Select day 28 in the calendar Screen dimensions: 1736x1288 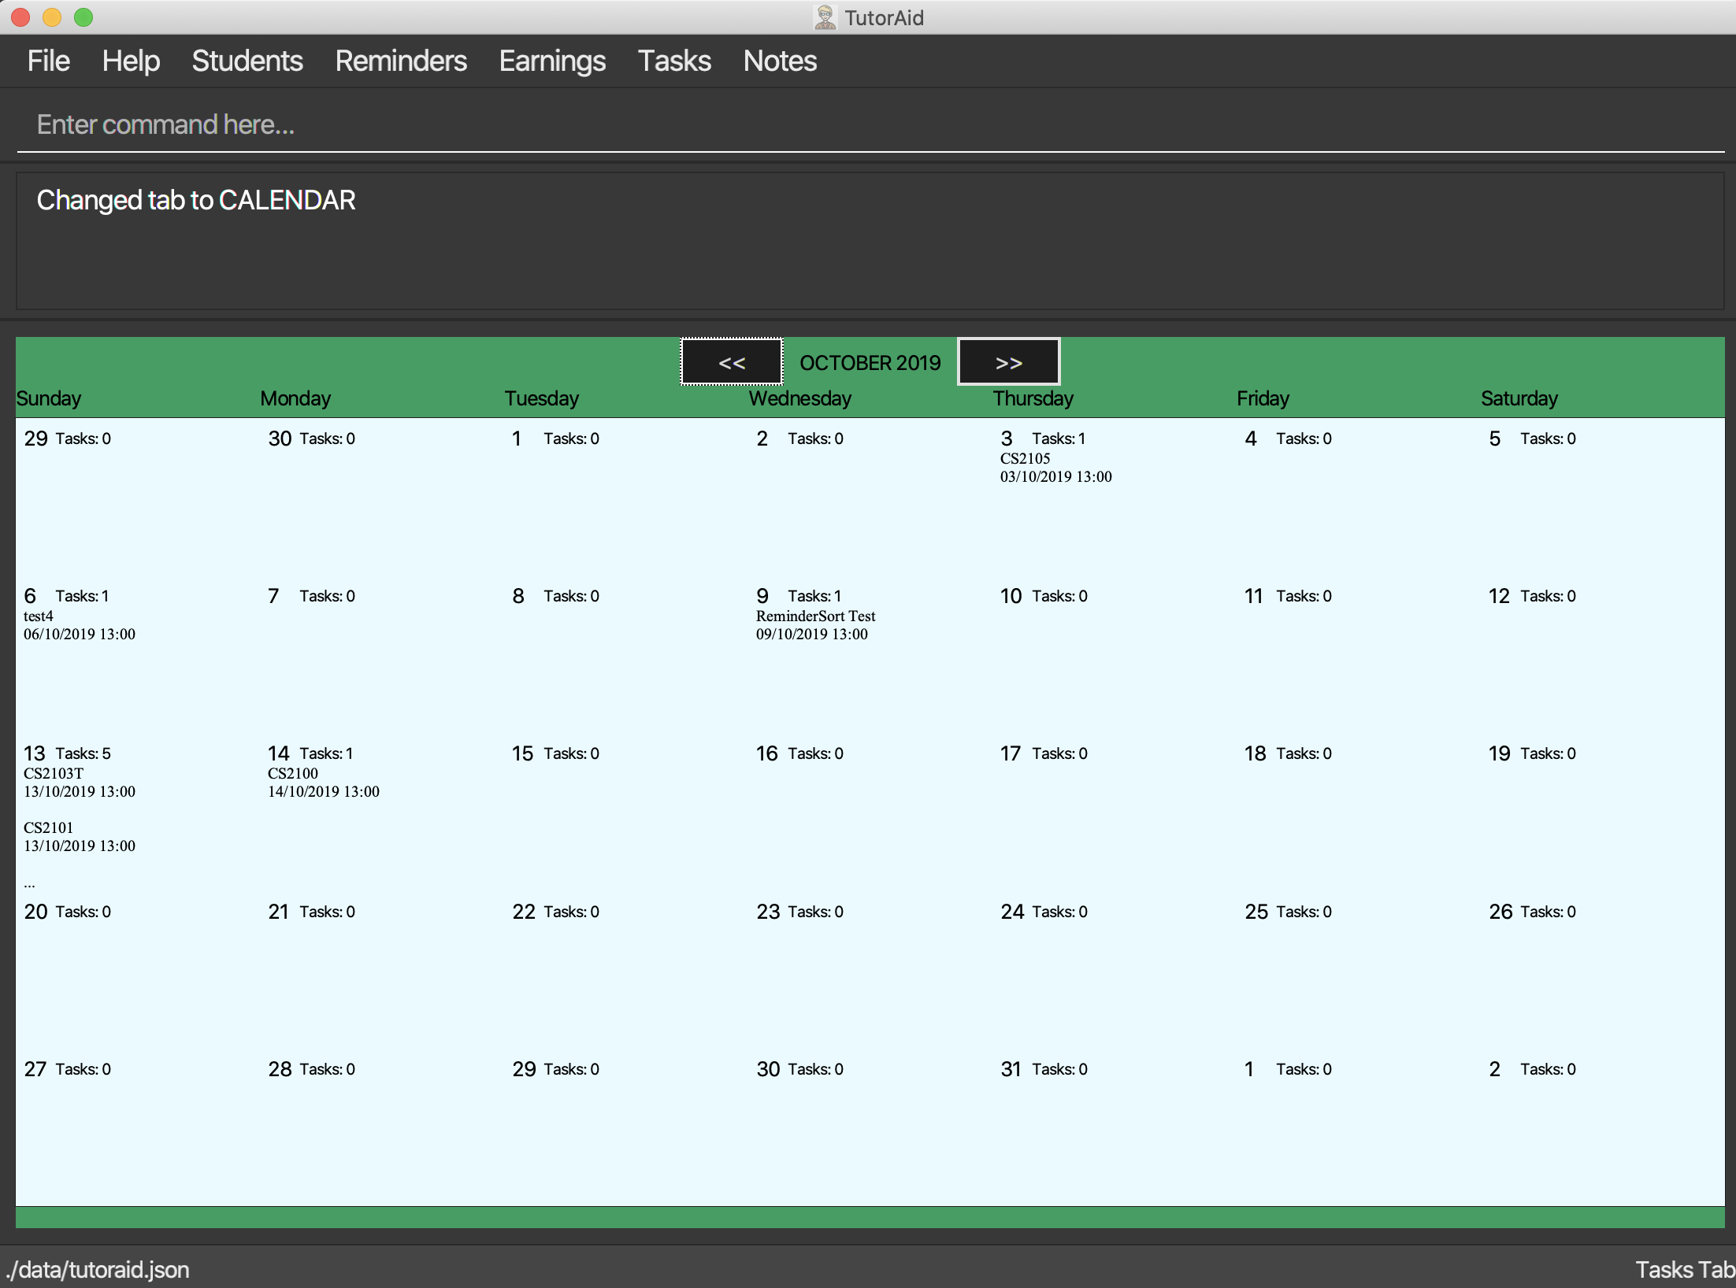[x=280, y=1069]
